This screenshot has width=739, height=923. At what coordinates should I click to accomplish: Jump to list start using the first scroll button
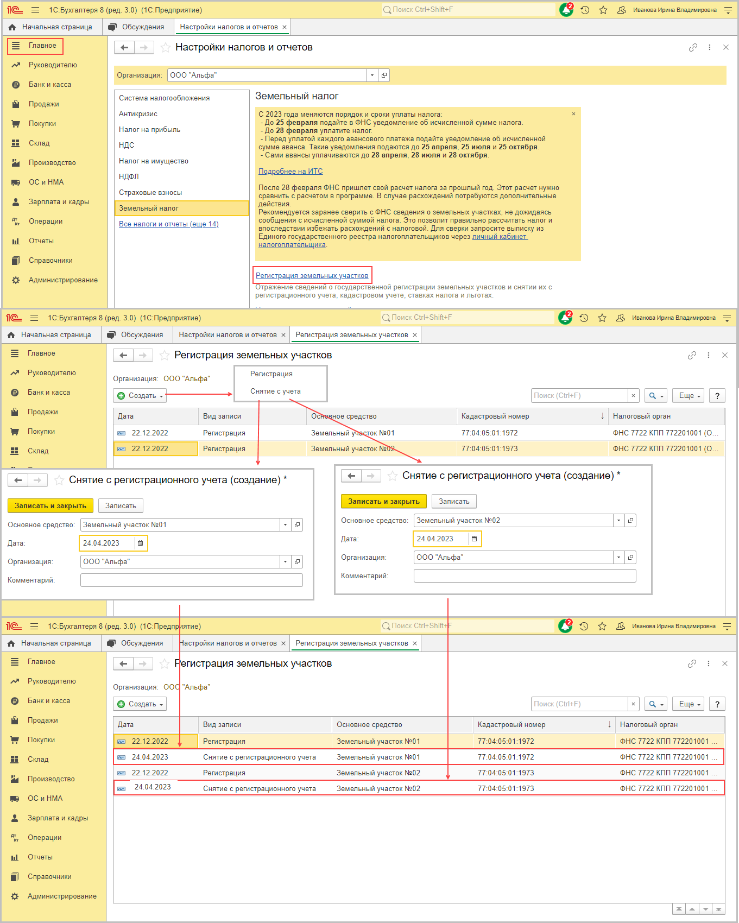click(x=679, y=909)
